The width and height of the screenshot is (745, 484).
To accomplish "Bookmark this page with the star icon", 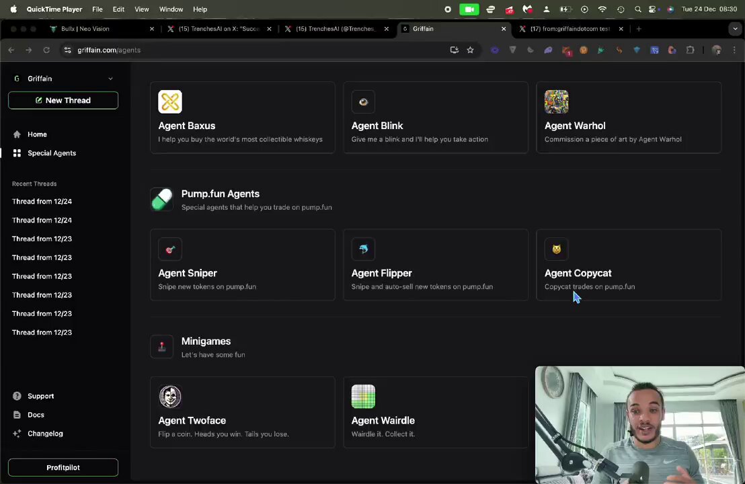I will coord(471,50).
